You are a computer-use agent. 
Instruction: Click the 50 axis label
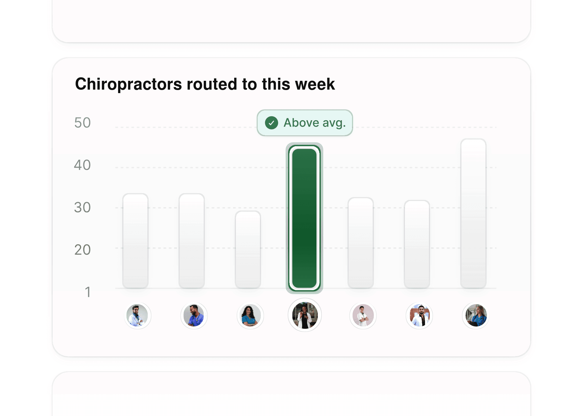click(x=82, y=122)
